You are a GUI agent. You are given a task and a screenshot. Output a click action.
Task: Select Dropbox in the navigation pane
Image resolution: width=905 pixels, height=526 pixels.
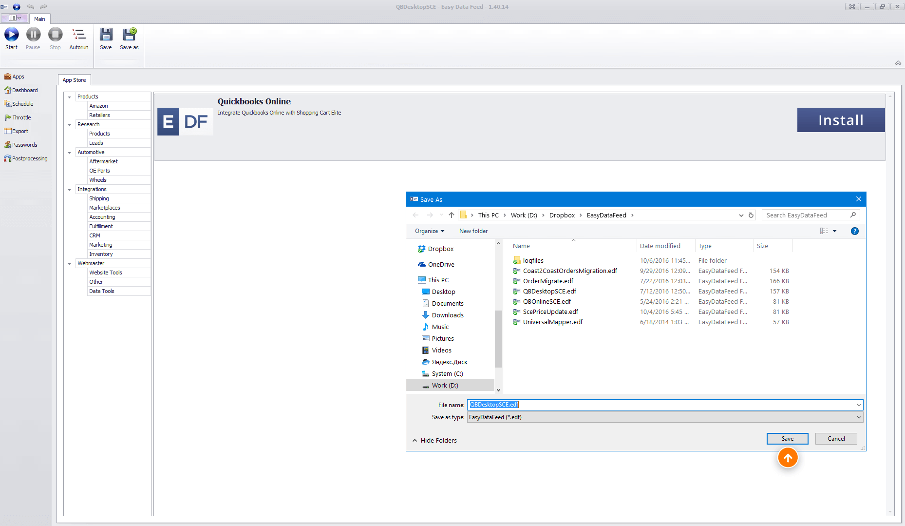click(436, 249)
